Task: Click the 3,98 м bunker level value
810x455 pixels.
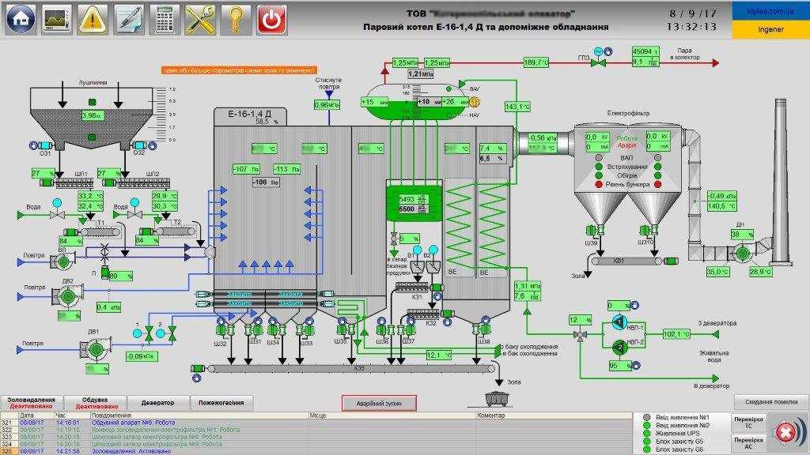Action: pyautogui.click(x=93, y=115)
